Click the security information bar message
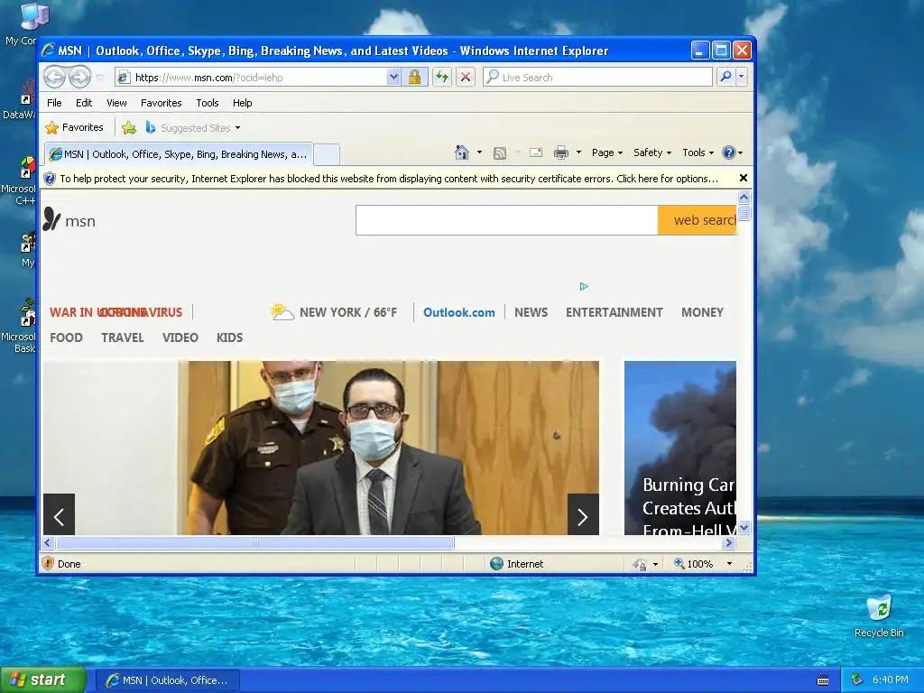The width and height of the screenshot is (924, 693). pos(388,179)
